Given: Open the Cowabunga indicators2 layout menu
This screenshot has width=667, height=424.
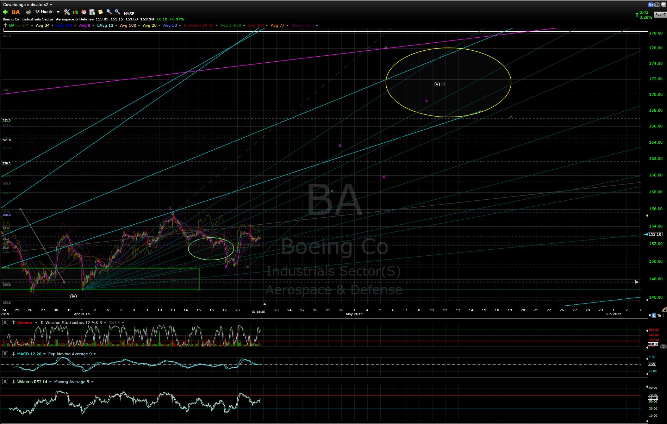Looking at the screenshot, I should (28, 5).
